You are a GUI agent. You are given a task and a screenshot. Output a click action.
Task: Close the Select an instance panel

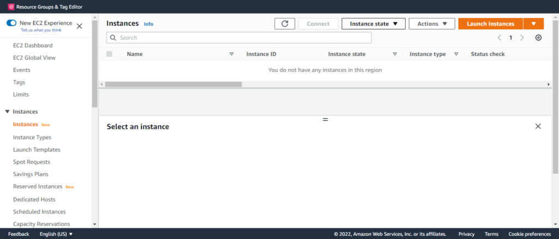point(538,126)
